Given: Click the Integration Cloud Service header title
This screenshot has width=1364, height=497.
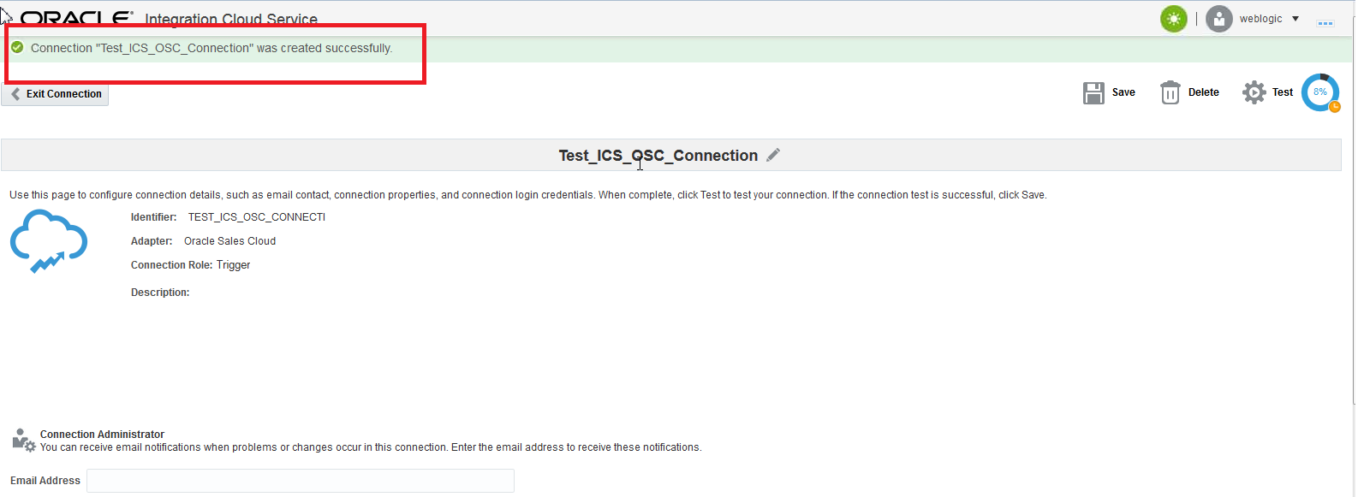Looking at the screenshot, I should (x=231, y=19).
